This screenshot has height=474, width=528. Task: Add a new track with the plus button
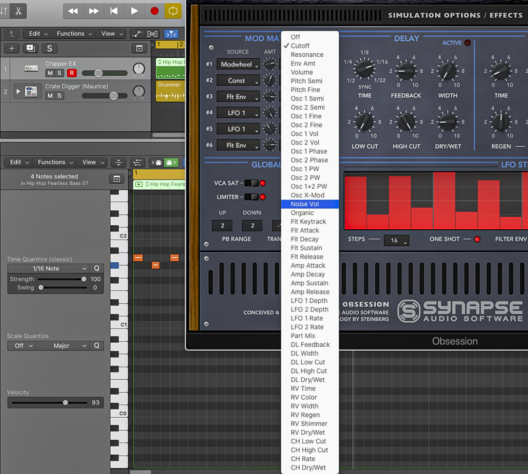point(11,48)
